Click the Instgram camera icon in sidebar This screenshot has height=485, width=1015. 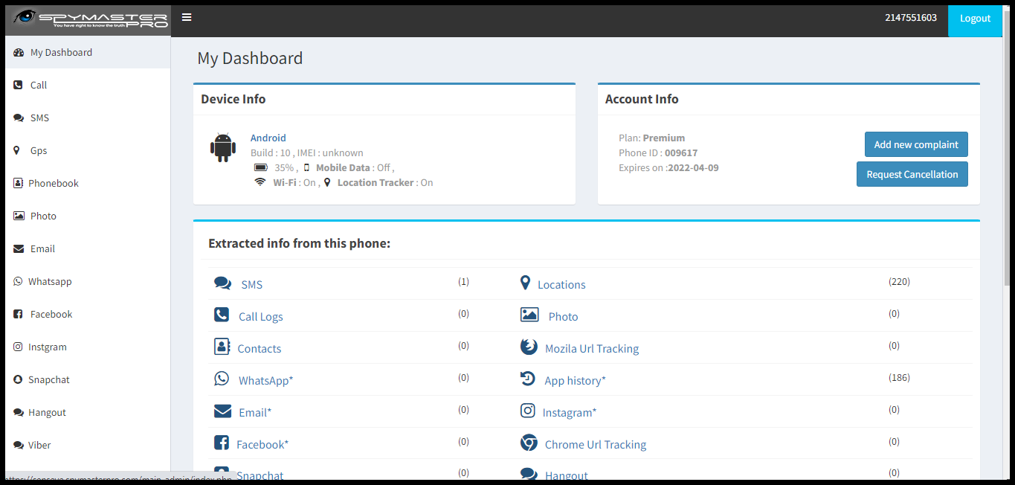(x=18, y=347)
